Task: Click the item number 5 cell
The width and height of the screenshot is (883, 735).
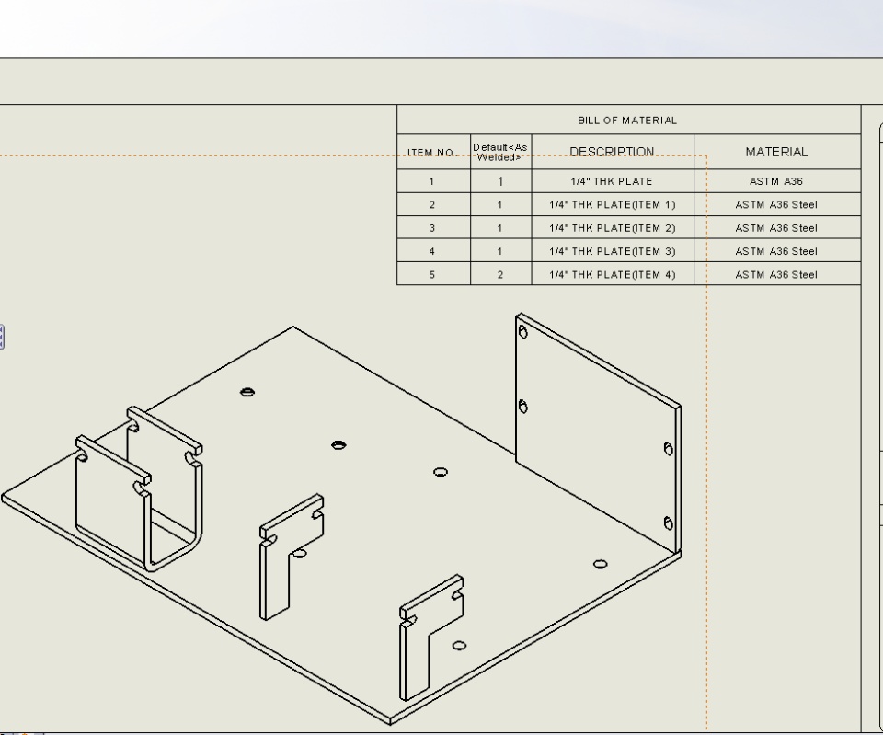Action: click(x=433, y=274)
